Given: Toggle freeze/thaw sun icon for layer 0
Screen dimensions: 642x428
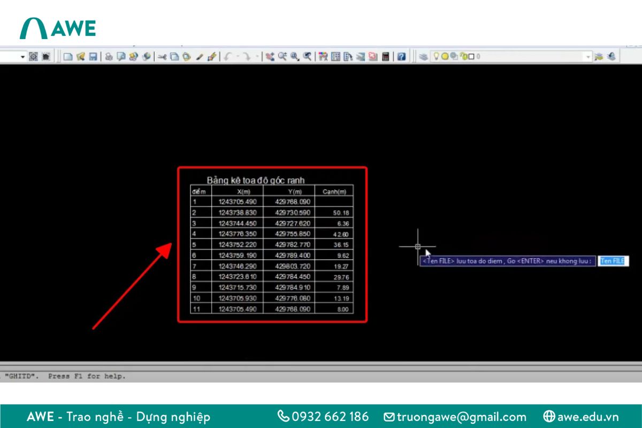Looking at the screenshot, I should [x=444, y=56].
